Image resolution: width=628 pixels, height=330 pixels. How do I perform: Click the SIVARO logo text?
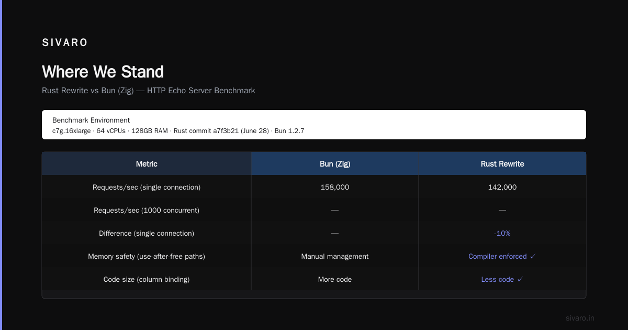(x=65, y=43)
